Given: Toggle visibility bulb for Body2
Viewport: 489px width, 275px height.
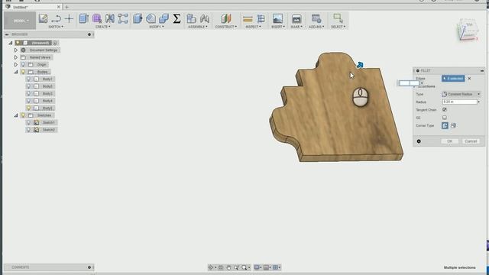Looking at the screenshot, I should (29, 86).
